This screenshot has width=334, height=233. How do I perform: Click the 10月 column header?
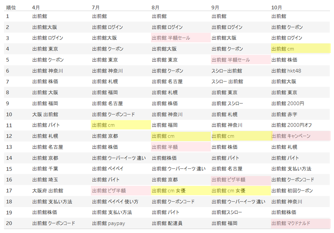click(x=277, y=7)
